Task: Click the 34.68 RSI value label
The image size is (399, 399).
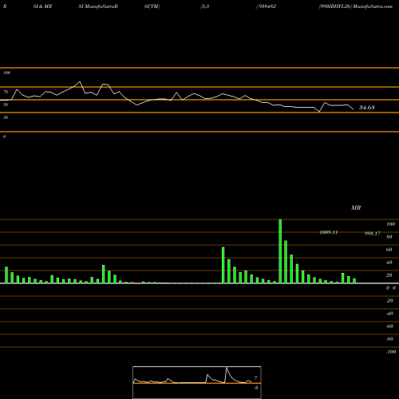Action: pyautogui.click(x=367, y=108)
